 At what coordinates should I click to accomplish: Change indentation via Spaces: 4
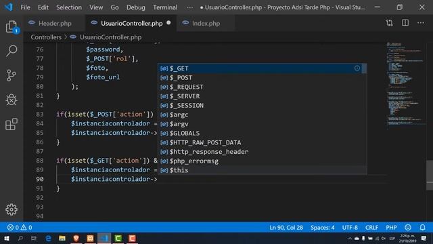pos(322,228)
